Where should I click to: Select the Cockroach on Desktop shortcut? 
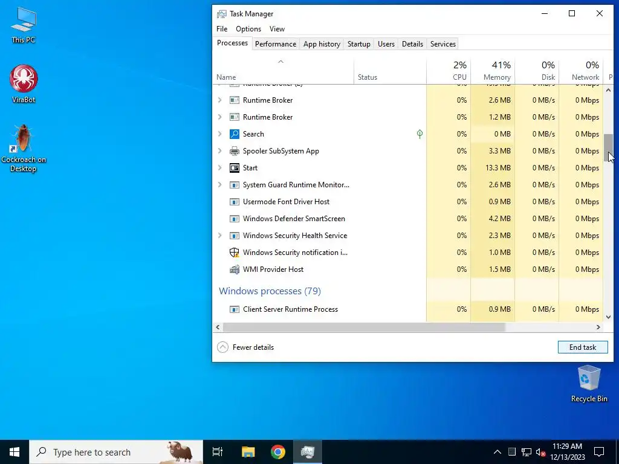24,149
